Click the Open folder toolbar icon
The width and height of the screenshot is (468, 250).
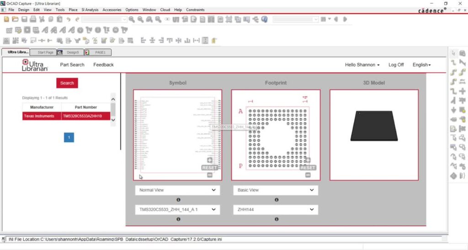click(15, 19)
